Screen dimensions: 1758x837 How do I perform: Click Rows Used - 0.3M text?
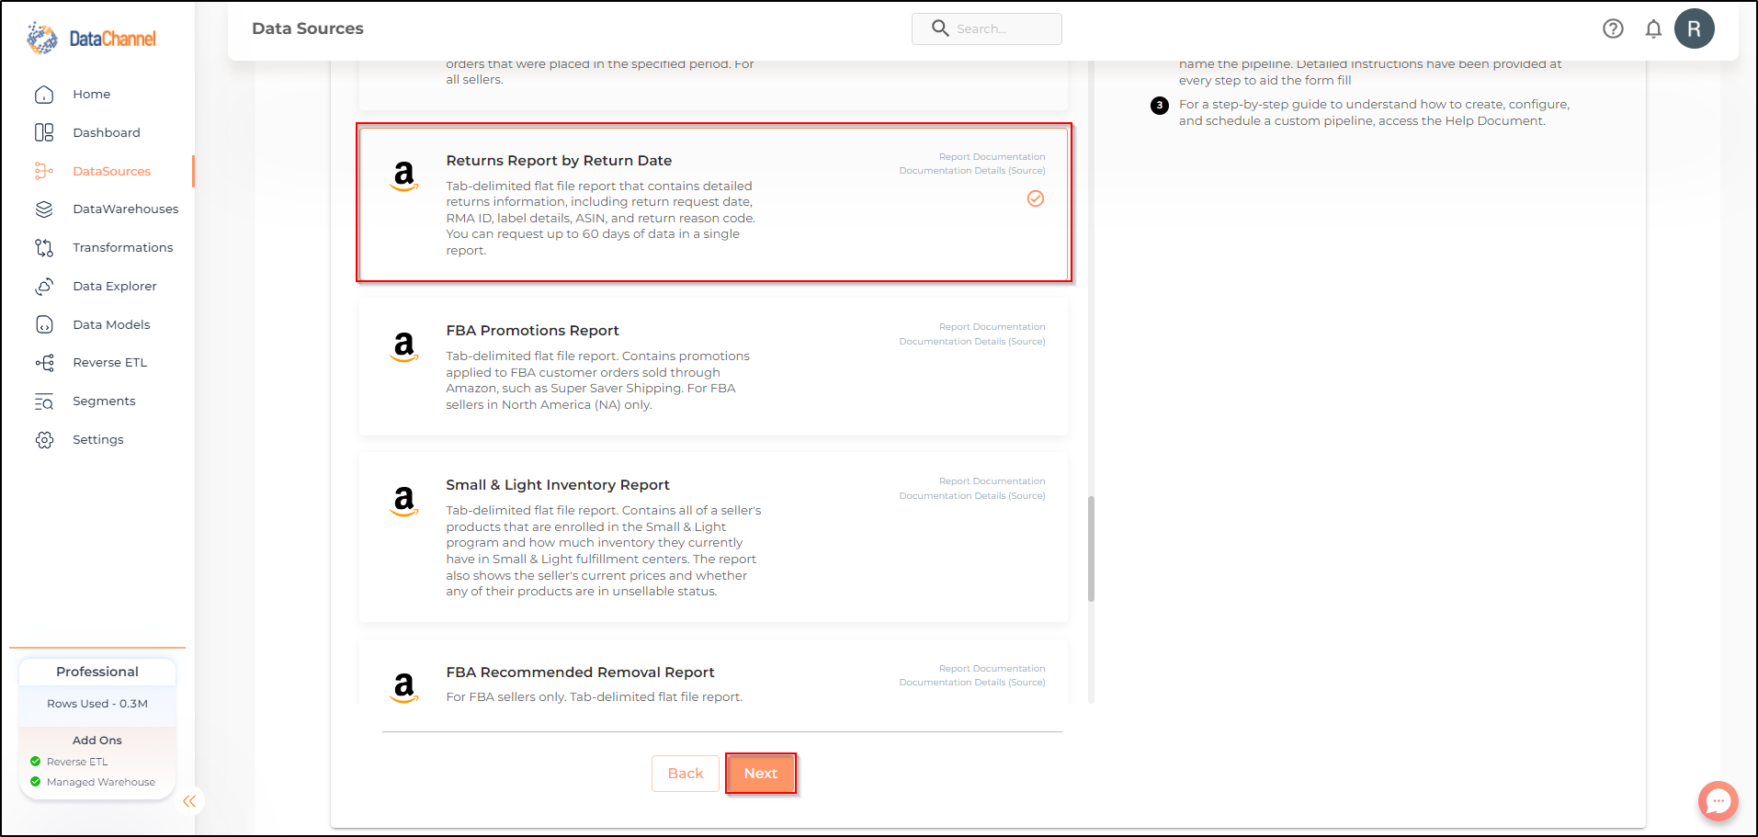point(97,704)
